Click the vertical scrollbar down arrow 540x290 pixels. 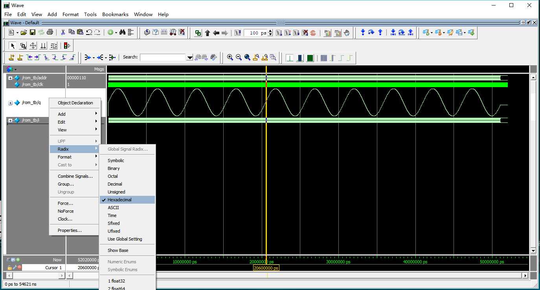point(533,251)
